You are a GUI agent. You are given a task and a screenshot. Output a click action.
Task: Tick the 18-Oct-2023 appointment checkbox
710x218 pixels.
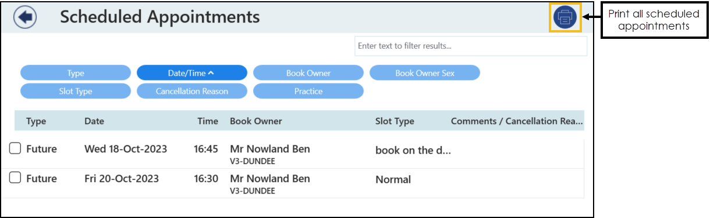(x=16, y=149)
